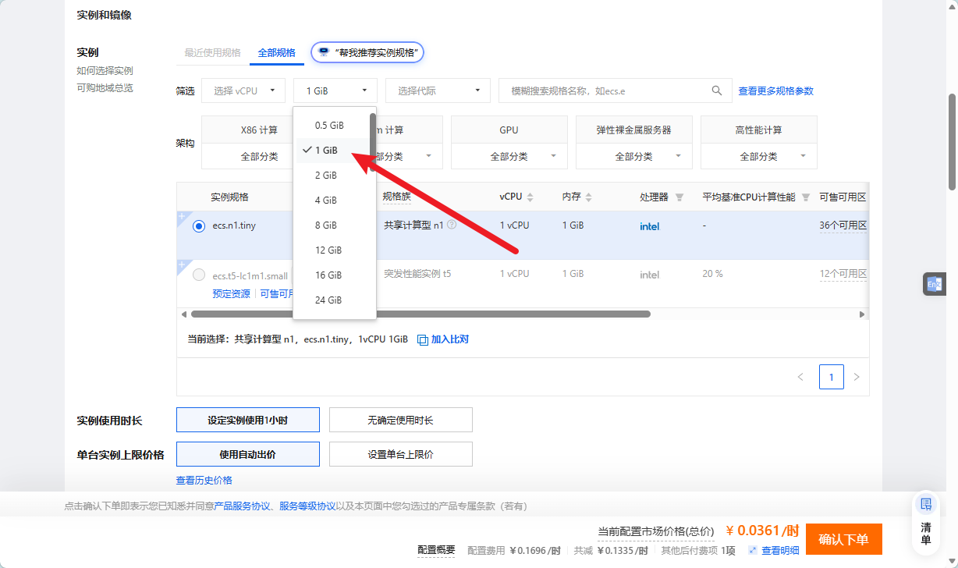Click the expand icon beside 查看明细
The image size is (958, 568).
click(x=752, y=551)
